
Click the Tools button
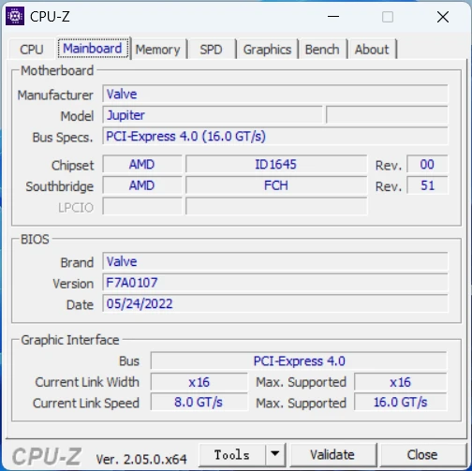click(232, 454)
